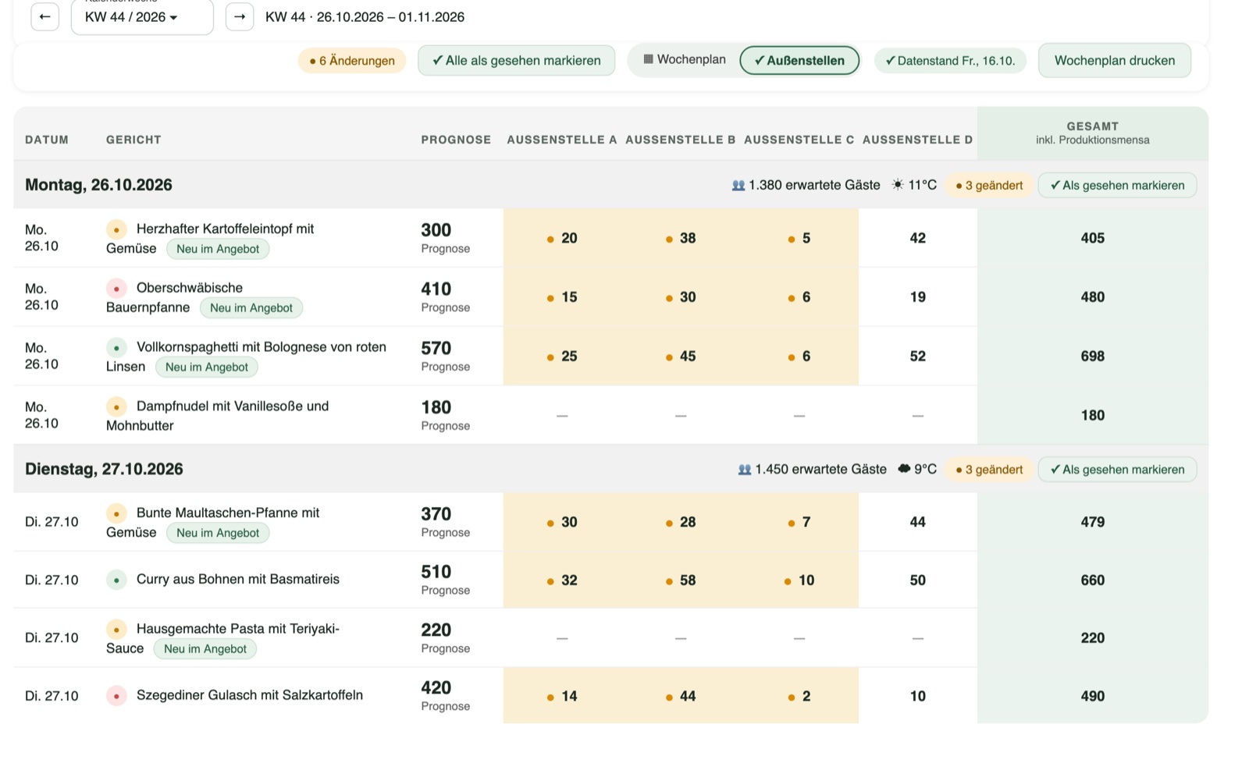This screenshot has width=1249, height=763.
Task: Click the Gesamt column header
Action: tap(1092, 133)
